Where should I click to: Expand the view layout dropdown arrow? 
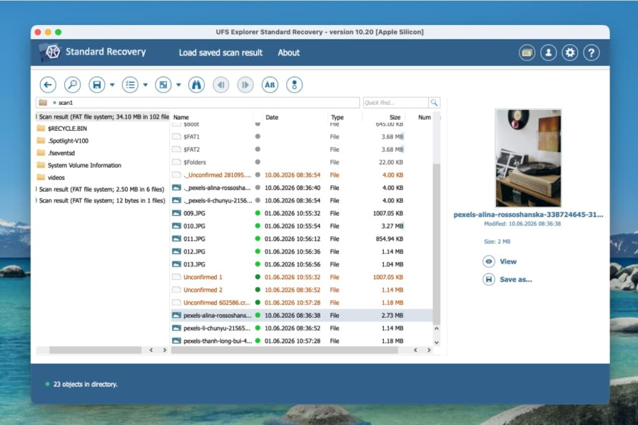tap(178, 85)
